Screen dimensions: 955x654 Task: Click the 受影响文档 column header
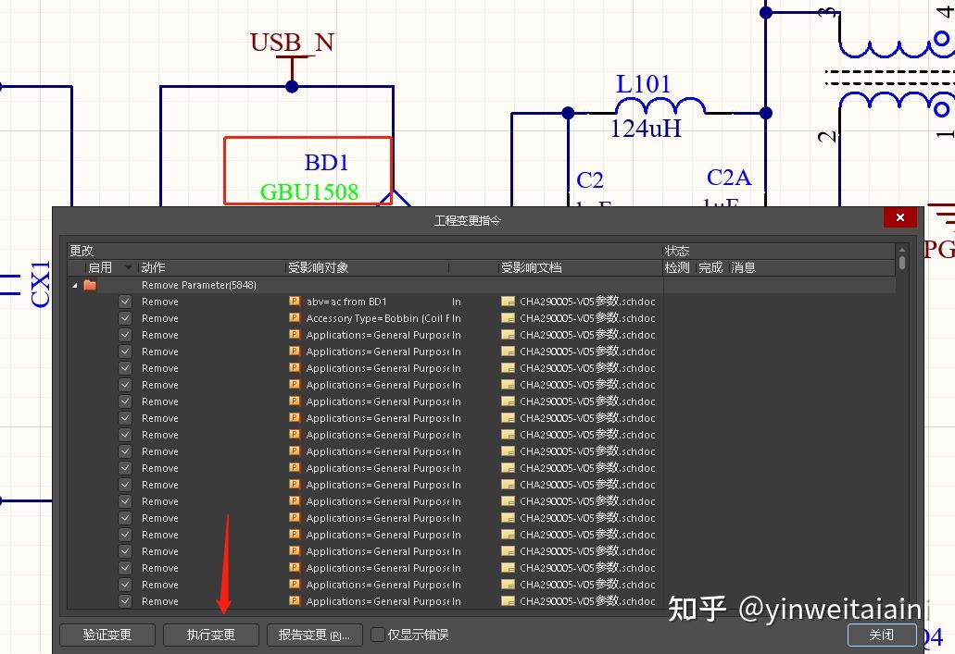point(531,267)
